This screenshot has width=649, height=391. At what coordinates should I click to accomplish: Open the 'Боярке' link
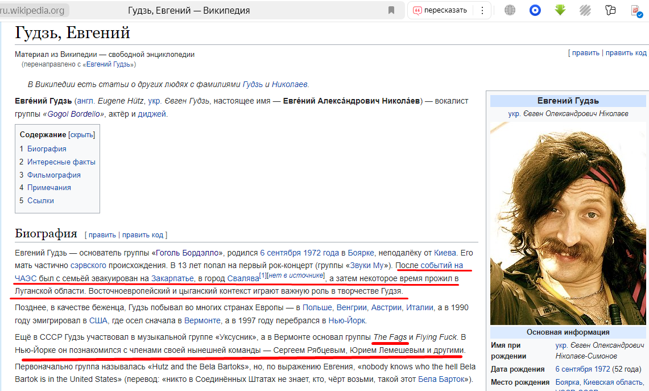pyautogui.click(x=361, y=253)
